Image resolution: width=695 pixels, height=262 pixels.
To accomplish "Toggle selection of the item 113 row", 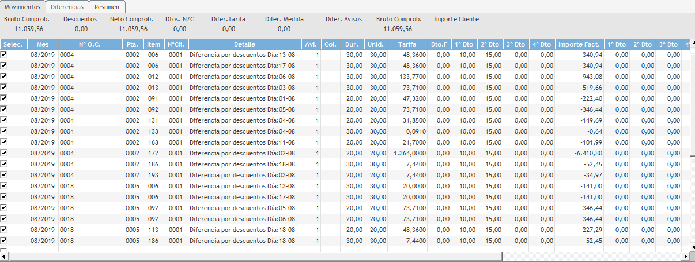I will pos(4,229).
